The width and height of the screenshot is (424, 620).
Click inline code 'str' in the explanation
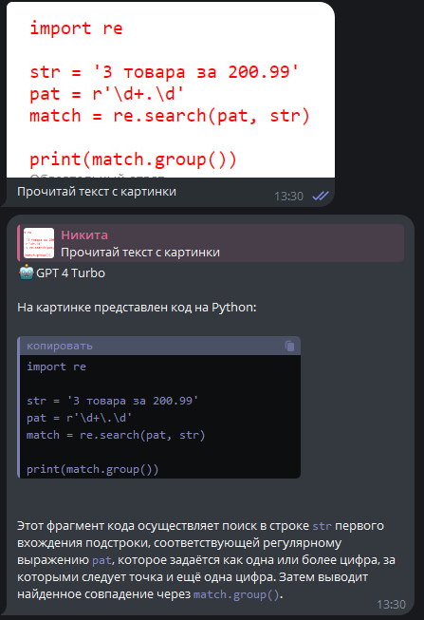tap(323, 526)
